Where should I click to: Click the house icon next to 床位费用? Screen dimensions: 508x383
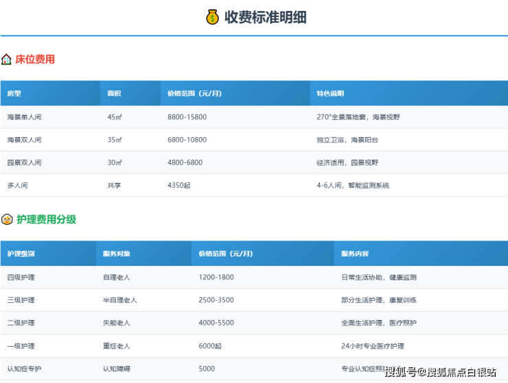7,60
